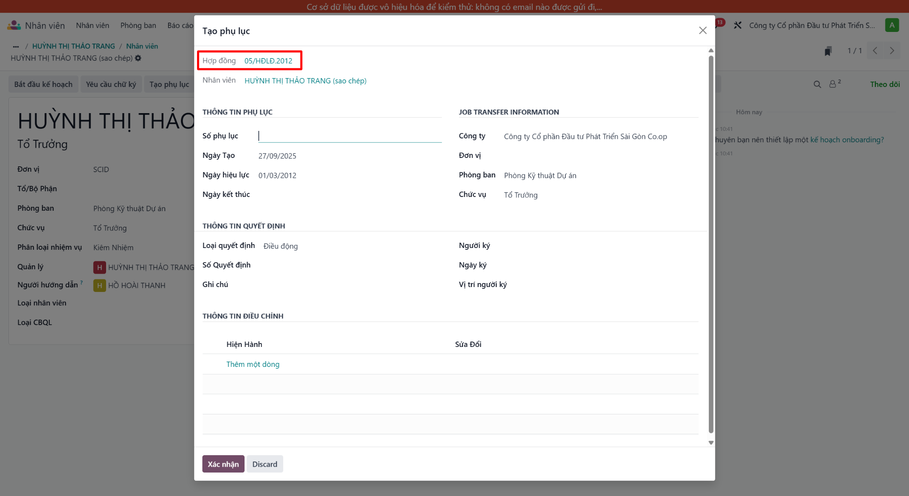
Task: Click the Ngày Tạo date field
Action: coord(350,156)
